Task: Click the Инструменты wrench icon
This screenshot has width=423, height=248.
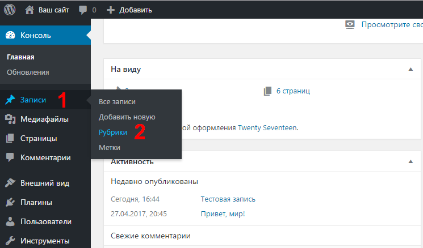Action: click(10, 241)
